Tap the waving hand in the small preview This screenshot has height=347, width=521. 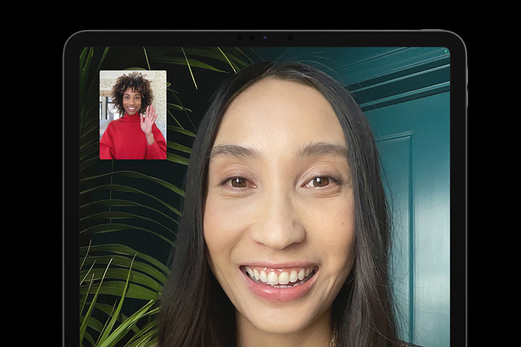(148, 120)
